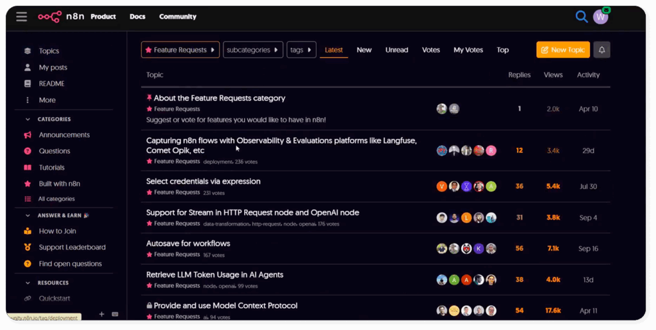Open the search magnifier icon
656x330 pixels.
point(581,17)
